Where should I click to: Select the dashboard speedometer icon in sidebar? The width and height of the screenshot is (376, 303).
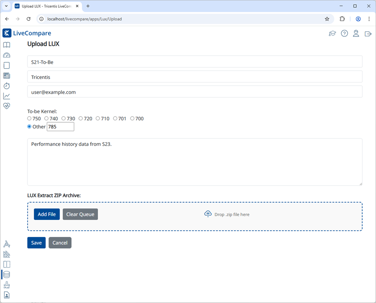[6, 55]
